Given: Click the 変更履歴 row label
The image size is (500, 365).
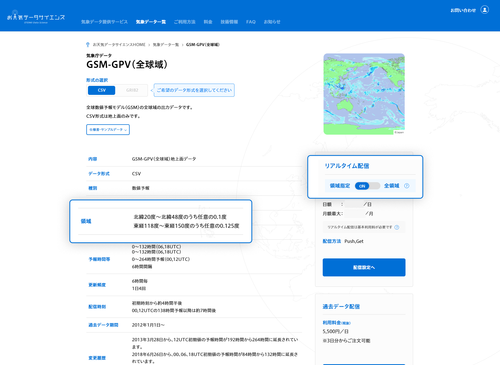Looking at the screenshot, I should (x=97, y=358).
